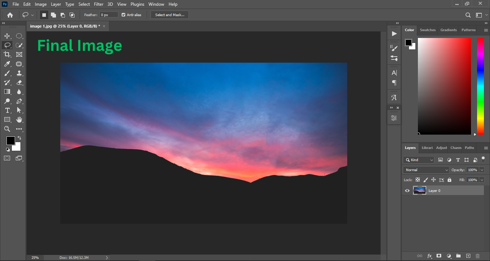Toggle the Anti-alias checkbox
490x261 pixels.
click(x=123, y=15)
